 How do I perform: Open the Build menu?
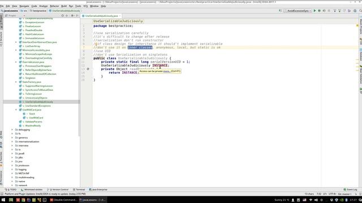(x=64, y=6)
